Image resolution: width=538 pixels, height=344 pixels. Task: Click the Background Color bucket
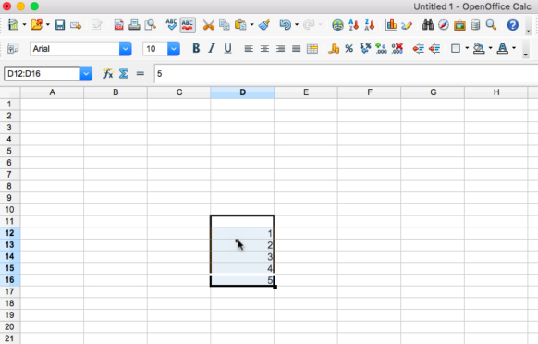pyautogui.click(x=479, y=48)
